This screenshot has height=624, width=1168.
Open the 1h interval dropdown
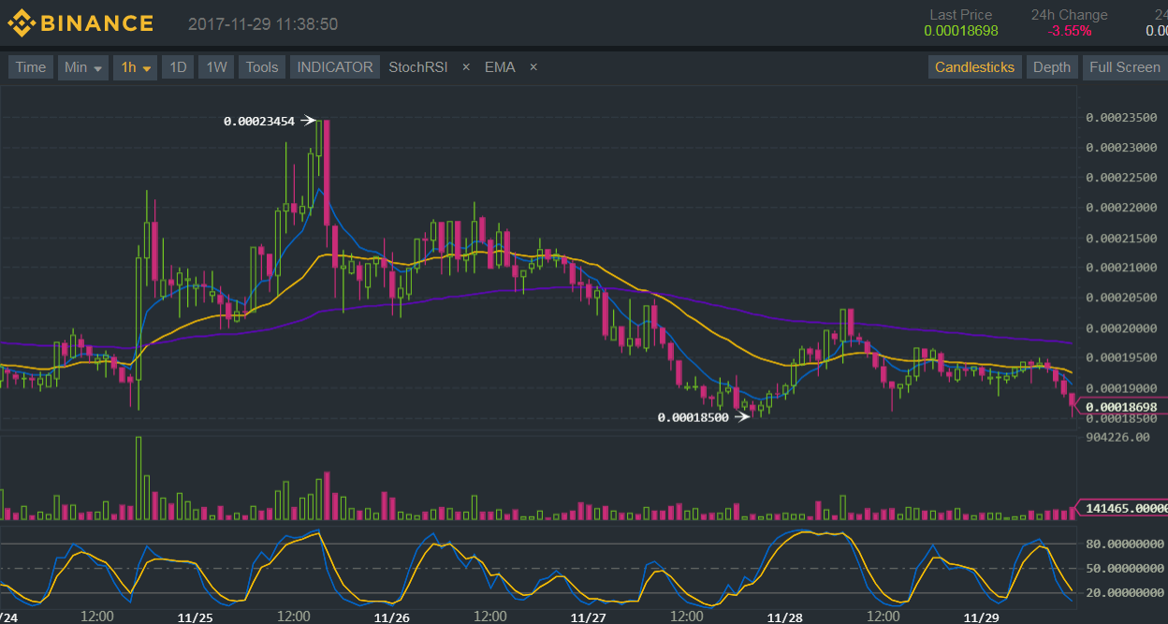136,67
